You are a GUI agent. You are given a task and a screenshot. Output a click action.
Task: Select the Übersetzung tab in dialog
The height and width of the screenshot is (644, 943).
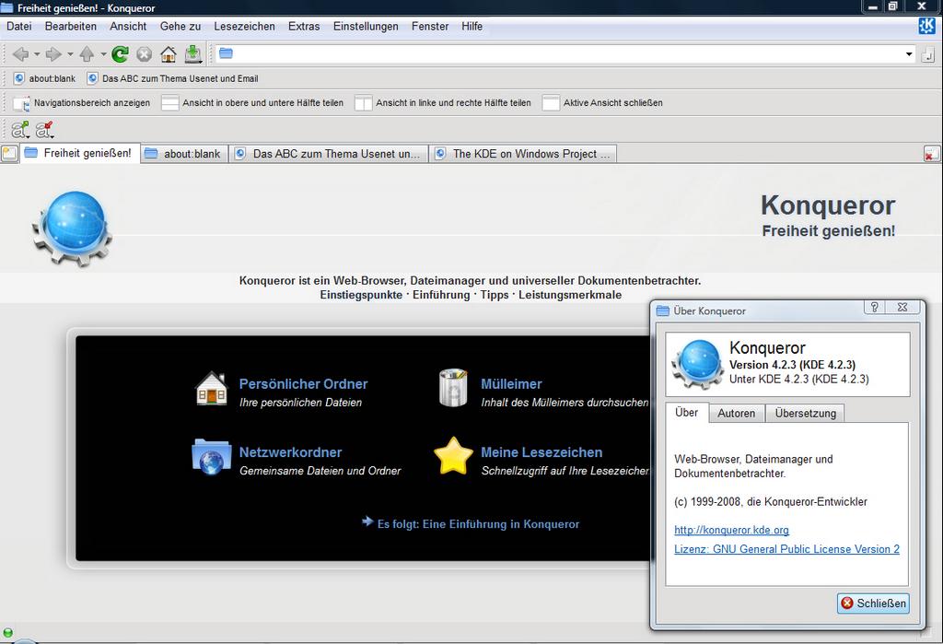(805, 414)
